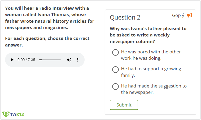This screenshot has width=201, height=120.
Task: Choose radio button for 'support a growing family'
Action: click(x=115, y=70)
